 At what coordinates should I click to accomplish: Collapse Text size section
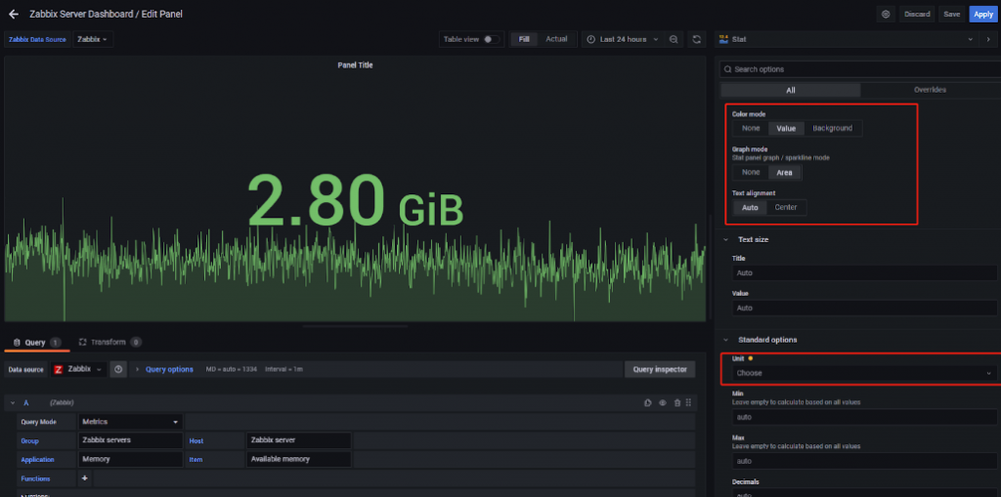(726, 240)
